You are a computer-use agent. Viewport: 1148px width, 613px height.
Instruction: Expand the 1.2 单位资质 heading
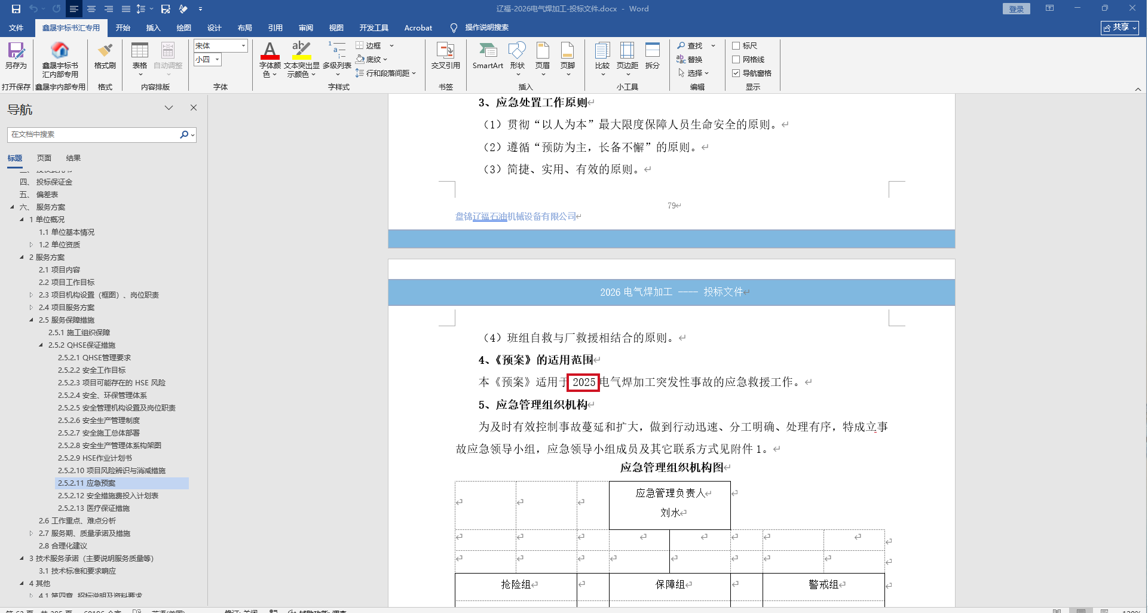click(x=31, y=245)
